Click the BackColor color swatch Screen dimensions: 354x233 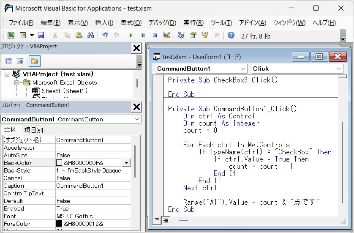pos(59,163)
